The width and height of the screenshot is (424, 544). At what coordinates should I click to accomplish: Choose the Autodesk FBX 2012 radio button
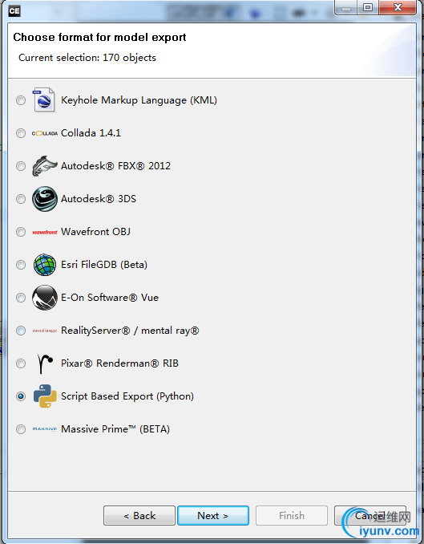(21, 166)
